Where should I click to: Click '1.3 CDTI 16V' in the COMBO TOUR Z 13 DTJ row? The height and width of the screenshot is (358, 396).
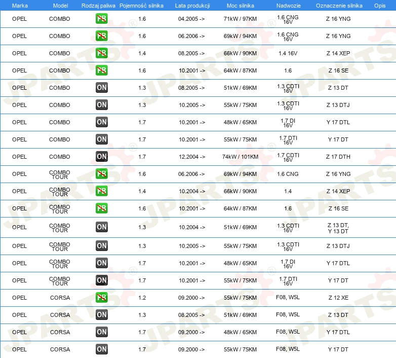pos(288,246)
